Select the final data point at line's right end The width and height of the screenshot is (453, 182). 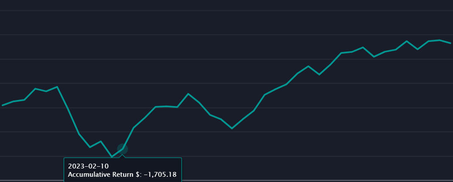click(450, 43)
